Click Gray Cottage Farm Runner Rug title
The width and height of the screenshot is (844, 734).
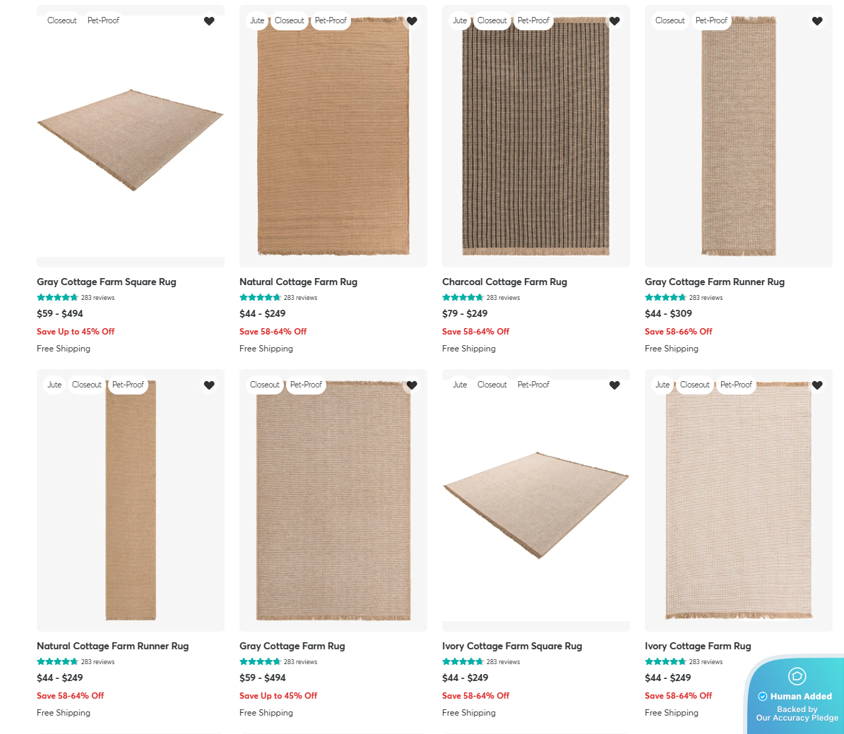pos(714,282)
